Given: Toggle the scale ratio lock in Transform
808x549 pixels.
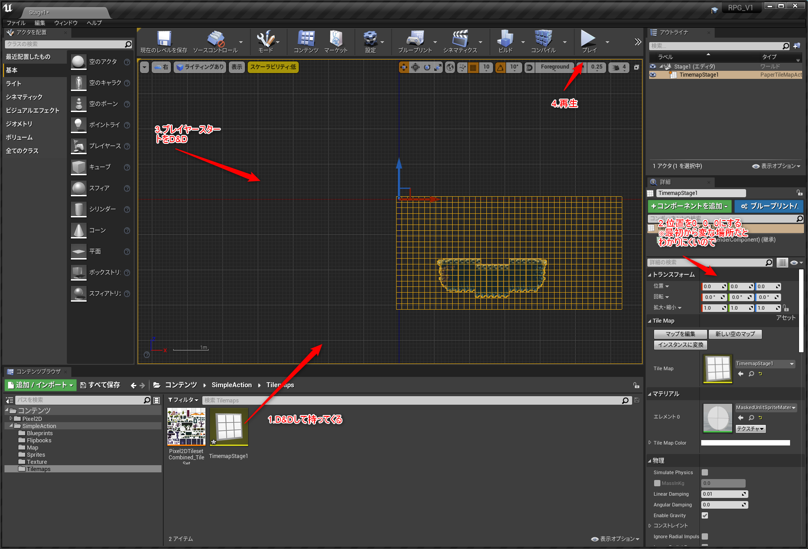Looking at the screenshot, I should coord(786,308).
